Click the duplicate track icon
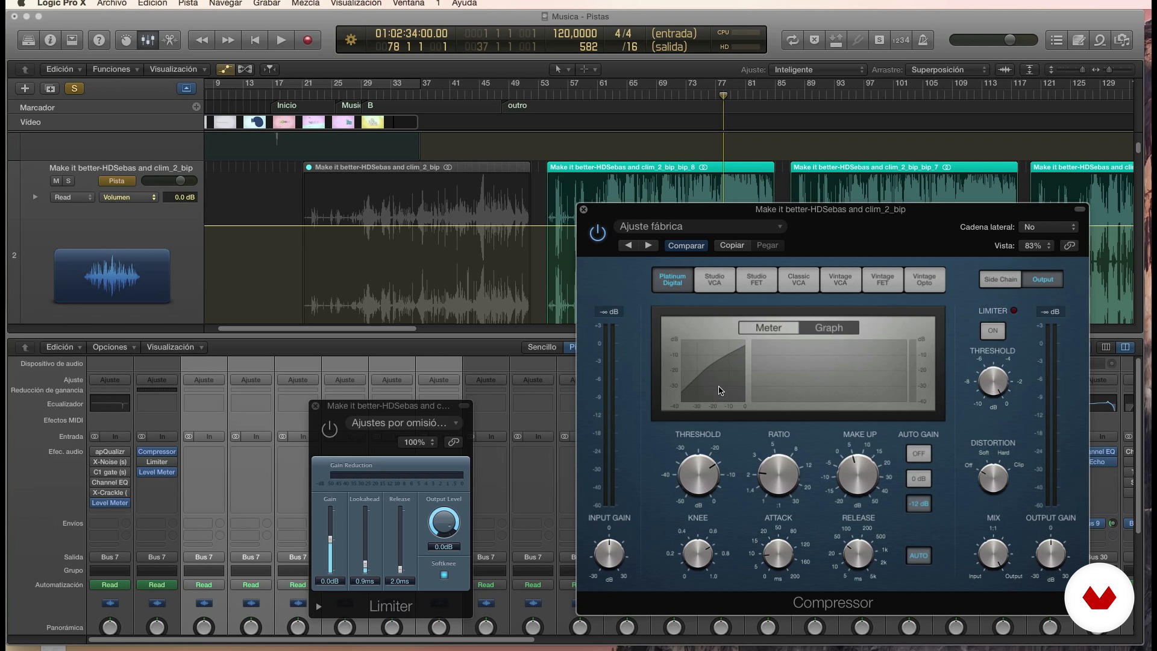Screen dimensions: 1157x651 pos(50,89)
